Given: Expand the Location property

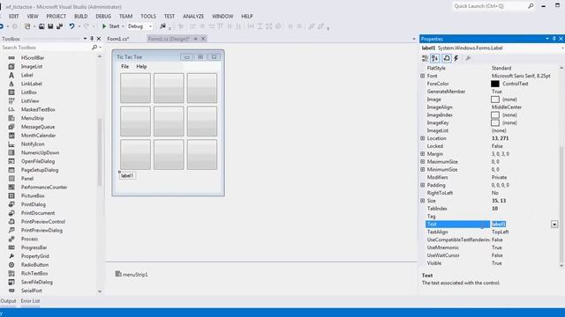Looking at the screenshot, I should (x=422, y=138).
